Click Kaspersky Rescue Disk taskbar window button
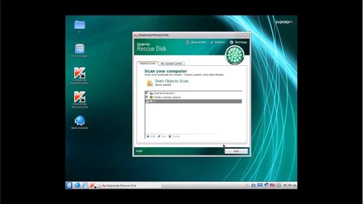This screenshot has width=363, height=204. point(131,185)
